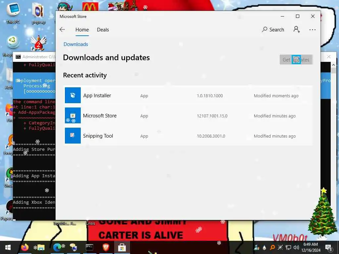
Task: Click the volume speaker tray icon
Action: pos(296,247)
